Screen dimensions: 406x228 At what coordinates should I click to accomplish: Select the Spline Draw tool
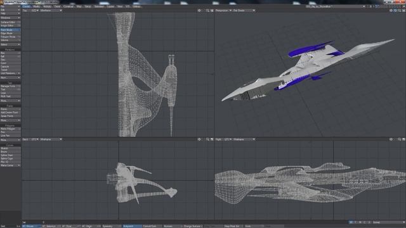click(10, 155)
